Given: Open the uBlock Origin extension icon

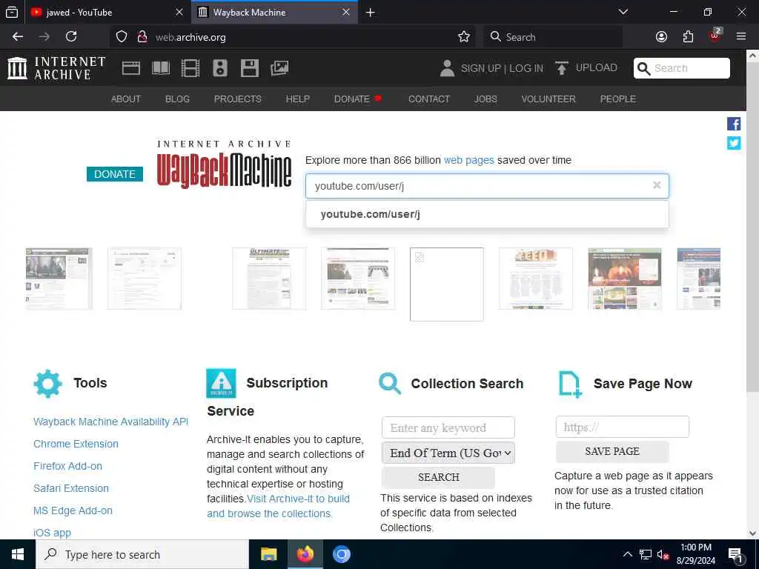Looking at the screenshot, I should 715,36.
